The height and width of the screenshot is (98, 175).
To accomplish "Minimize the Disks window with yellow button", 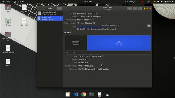I will pos(145,8).
